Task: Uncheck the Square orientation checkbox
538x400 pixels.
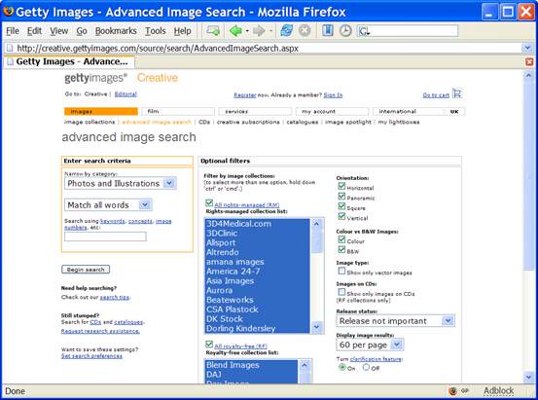Action: pos(341,206)
